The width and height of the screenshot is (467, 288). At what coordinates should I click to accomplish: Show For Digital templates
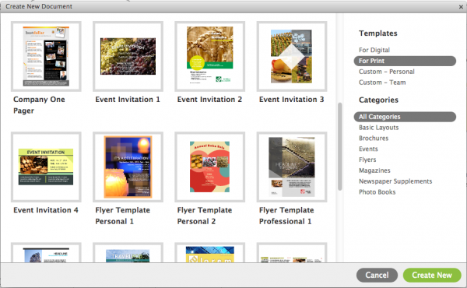click(374, 50)
